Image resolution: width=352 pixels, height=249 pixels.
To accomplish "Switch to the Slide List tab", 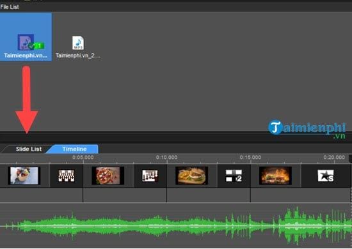I will point(29,149).
